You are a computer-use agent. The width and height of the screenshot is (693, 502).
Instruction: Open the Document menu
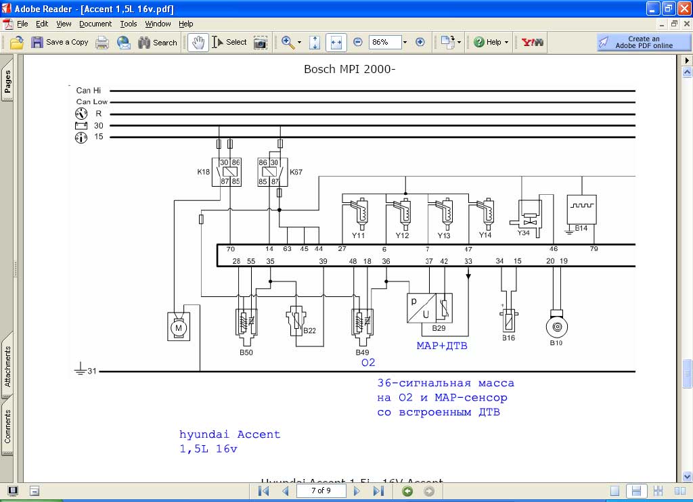coord(95,24)
